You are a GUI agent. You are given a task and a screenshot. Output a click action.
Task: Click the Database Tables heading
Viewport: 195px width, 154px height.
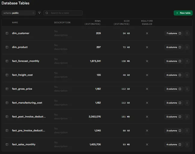[x=15, y=3]
